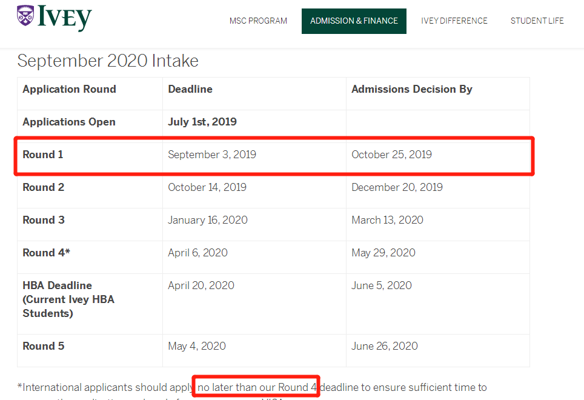Select the 'May 4, 2020' deadline
This screenshot has height=400, width=584.
(197, 347)
